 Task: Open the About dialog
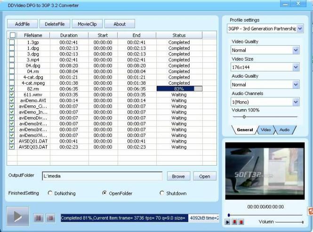coord(120,24)
